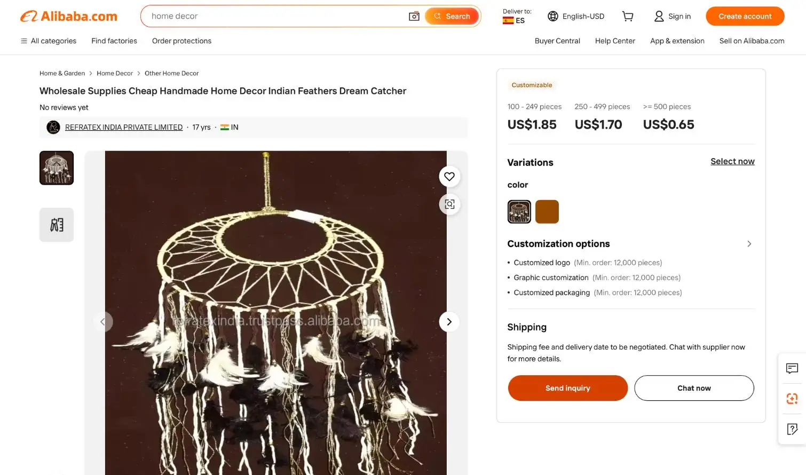The image size is (806, 475).
Task: Open REFRATEX INDIA PRIVATE LIMITED supplier page
Action: [x=123, y=127]
